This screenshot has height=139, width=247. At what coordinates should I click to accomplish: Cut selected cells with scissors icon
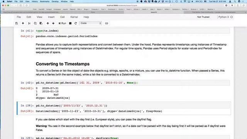pyautogui.click(x=29, y=23)
